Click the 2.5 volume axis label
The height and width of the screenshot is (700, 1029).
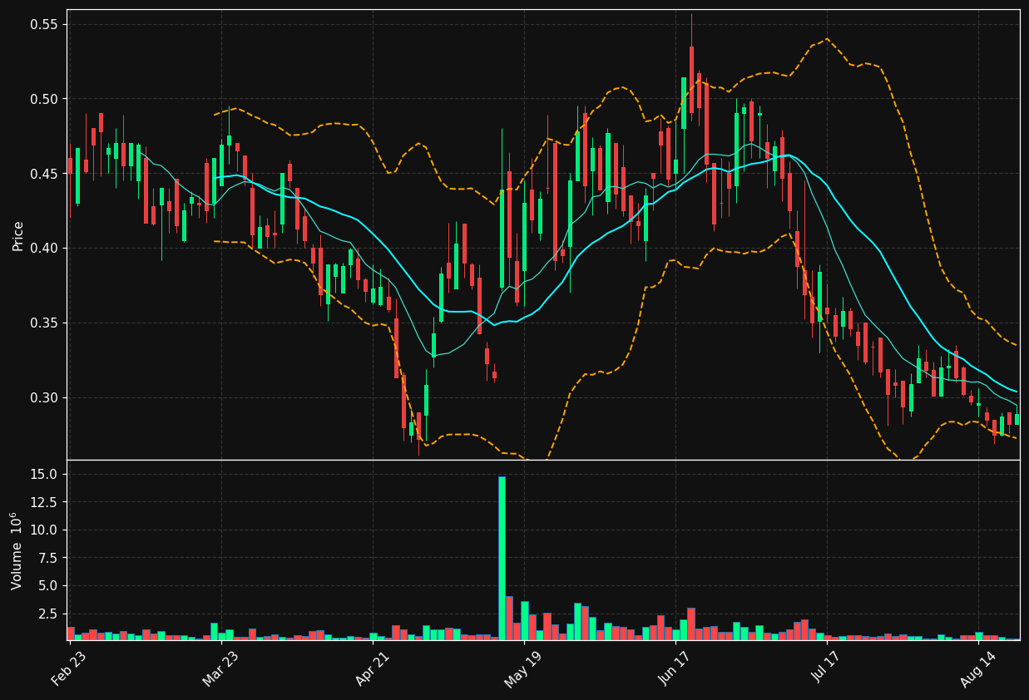47,614
